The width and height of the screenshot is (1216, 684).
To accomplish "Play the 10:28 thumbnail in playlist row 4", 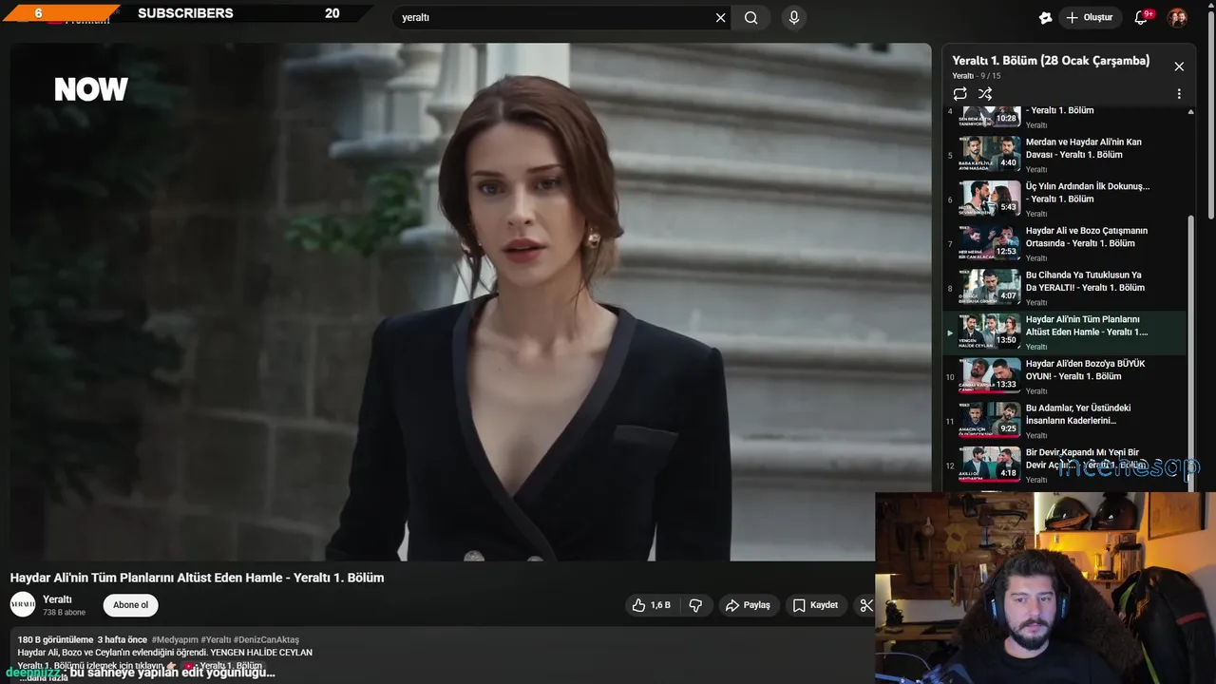I will tap(990, 116).
